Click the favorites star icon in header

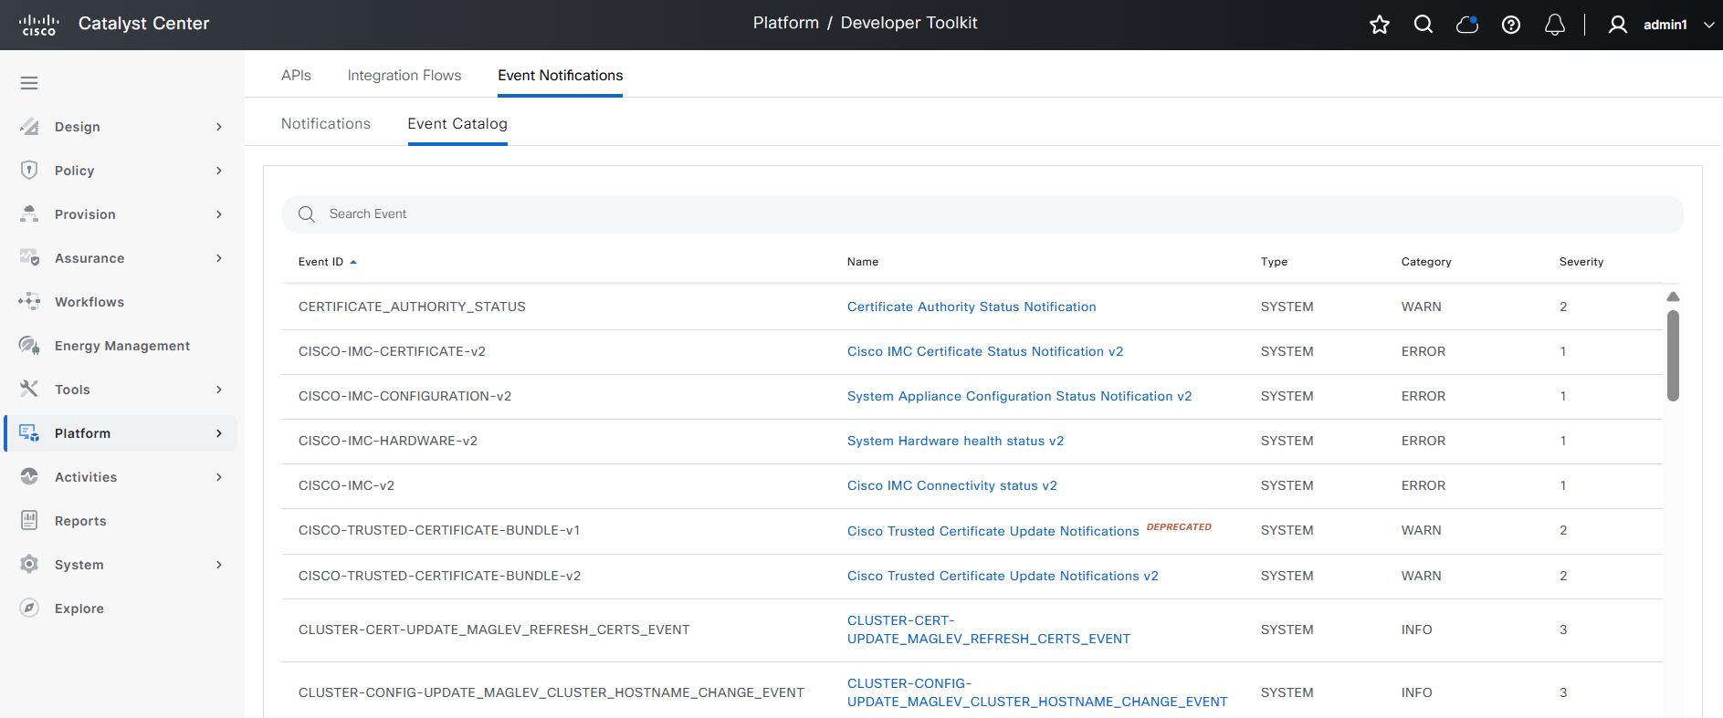(1379, 25)
